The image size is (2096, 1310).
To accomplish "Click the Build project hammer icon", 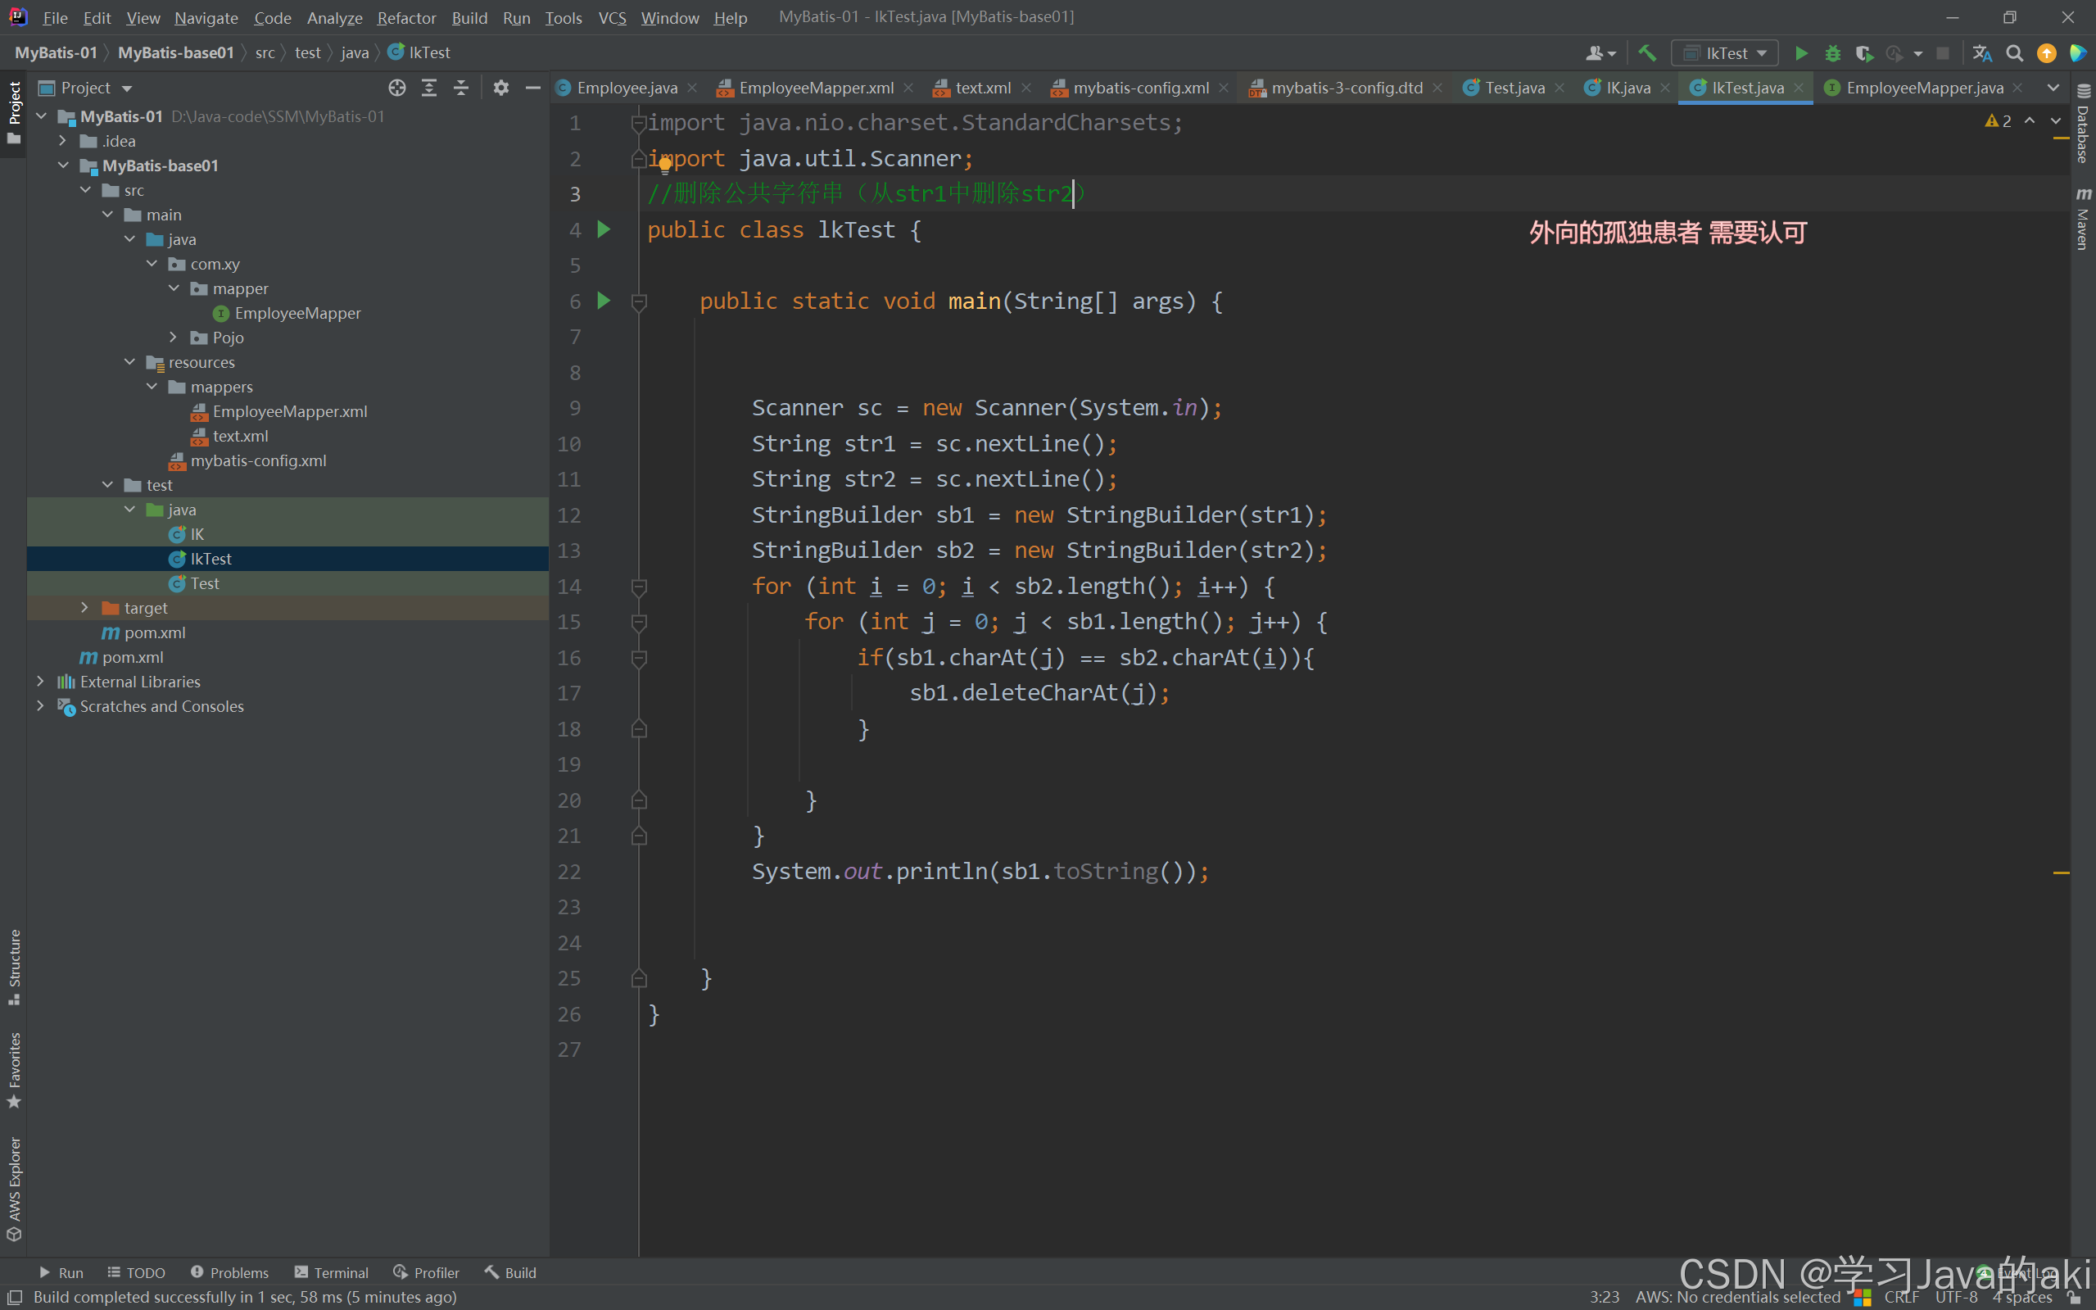I will [1646, 54].
